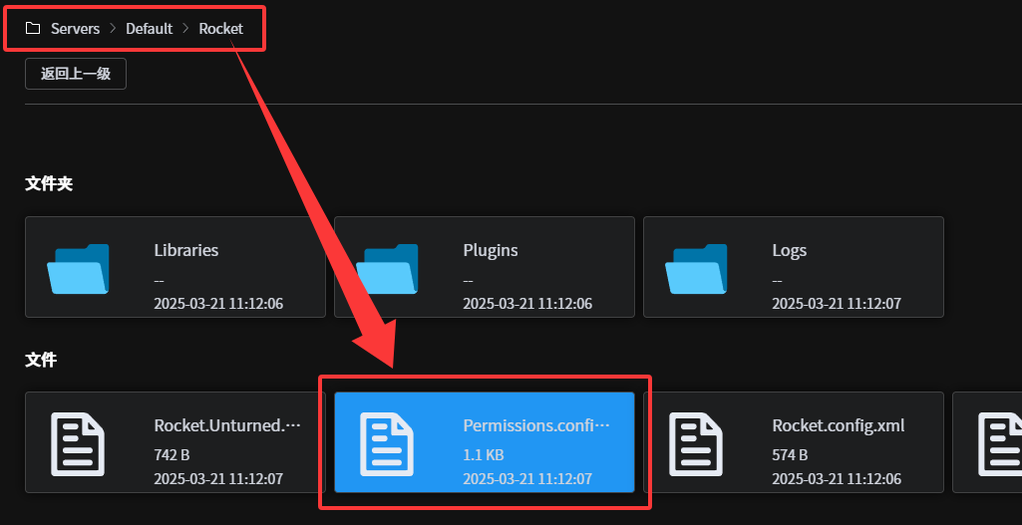Click the 1.1 KB file size text
Screen dimensions: 1022x525
coord(483,454)
